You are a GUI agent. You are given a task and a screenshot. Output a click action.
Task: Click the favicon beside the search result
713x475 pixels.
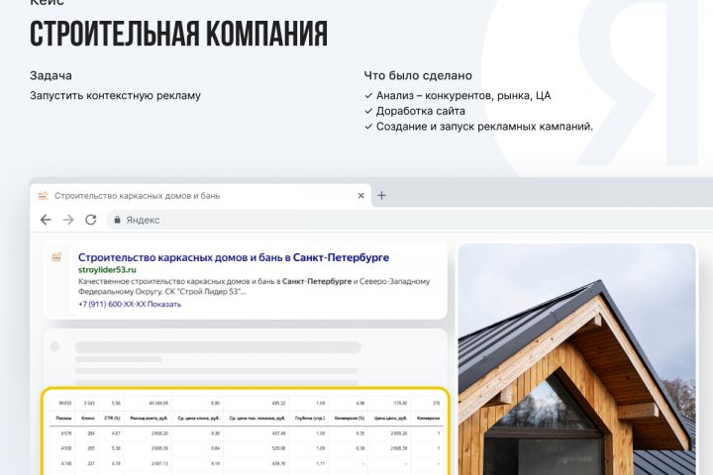tap(56, 257)
